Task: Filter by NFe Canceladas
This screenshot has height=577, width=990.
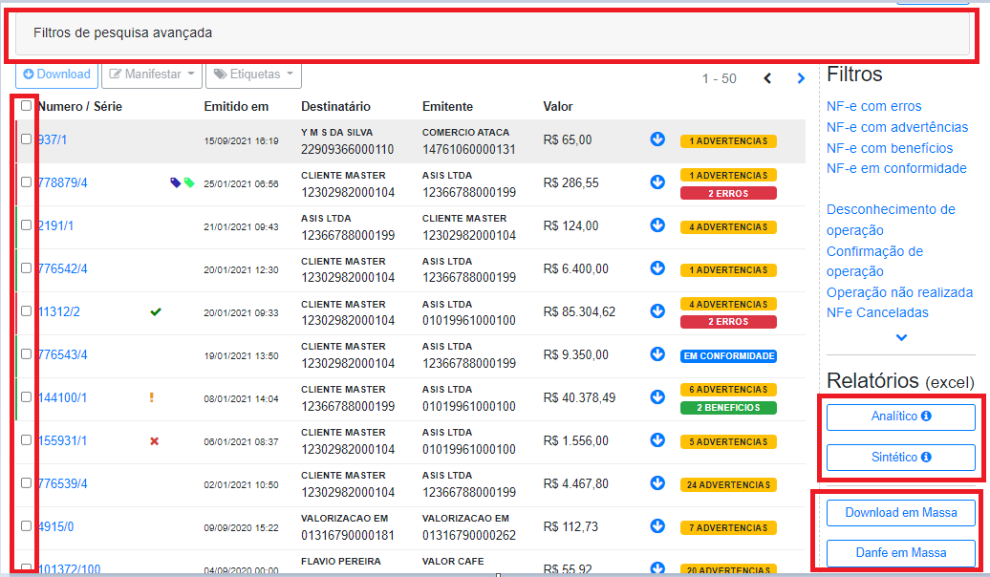Action: point(877,312)
